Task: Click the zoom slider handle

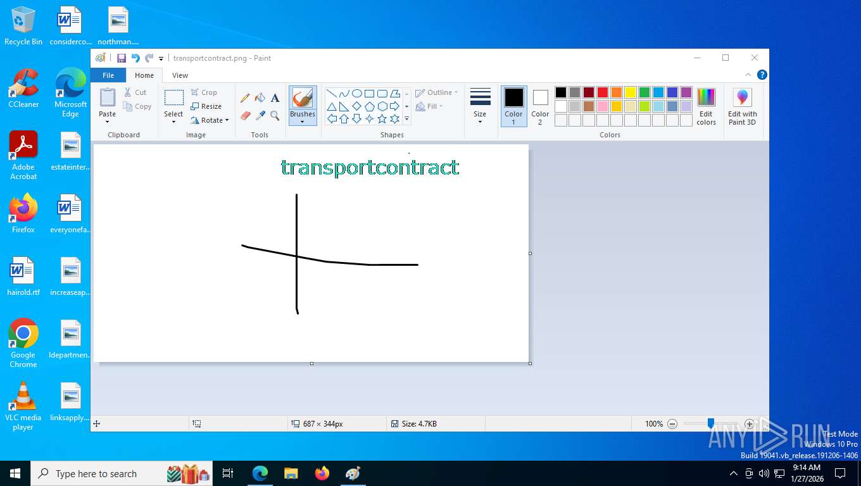Action: click(x=711, y=423)
